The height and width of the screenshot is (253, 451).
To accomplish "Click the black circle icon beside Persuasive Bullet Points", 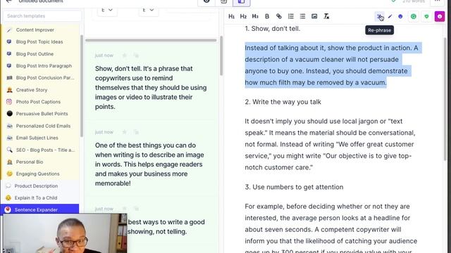I will pos(9,114).
